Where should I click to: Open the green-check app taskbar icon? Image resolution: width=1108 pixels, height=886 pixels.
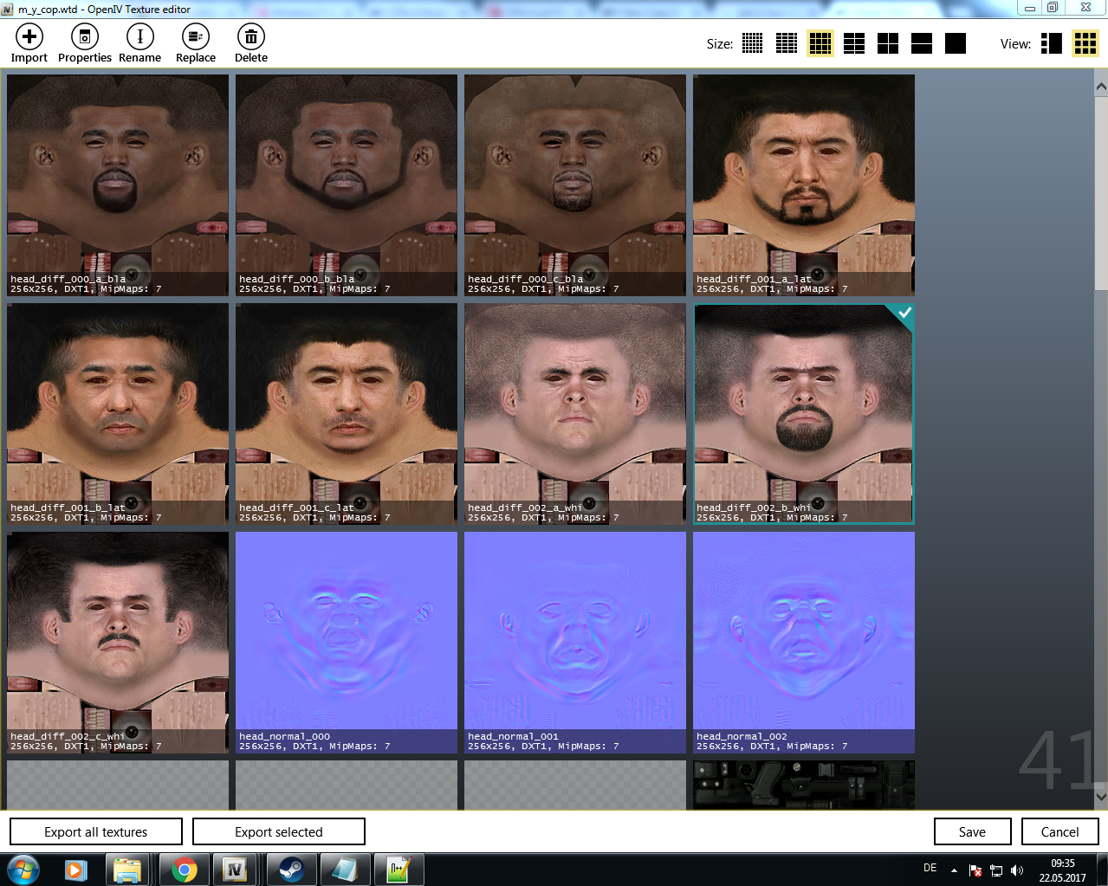click(x=398, y=869)
